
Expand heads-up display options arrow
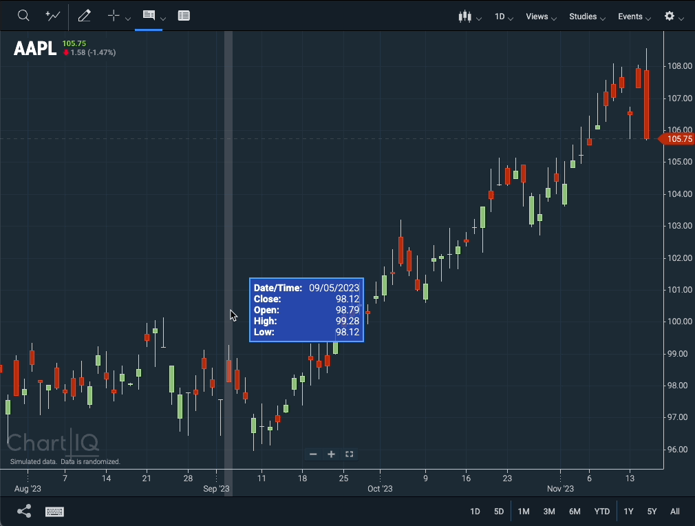tap(163, 19)
